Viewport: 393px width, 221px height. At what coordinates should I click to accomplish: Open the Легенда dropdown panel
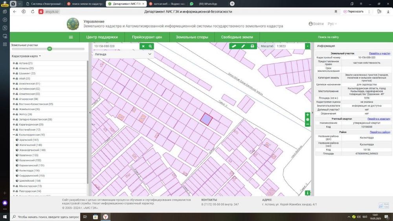pyautogui.click(x=123, y=54)
